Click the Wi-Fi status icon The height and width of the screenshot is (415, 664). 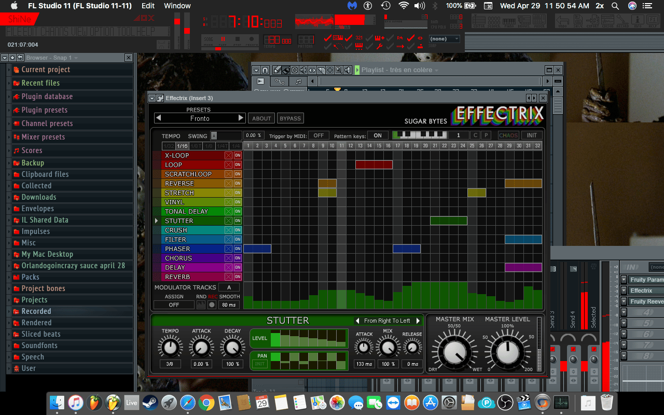click(403, 6)
